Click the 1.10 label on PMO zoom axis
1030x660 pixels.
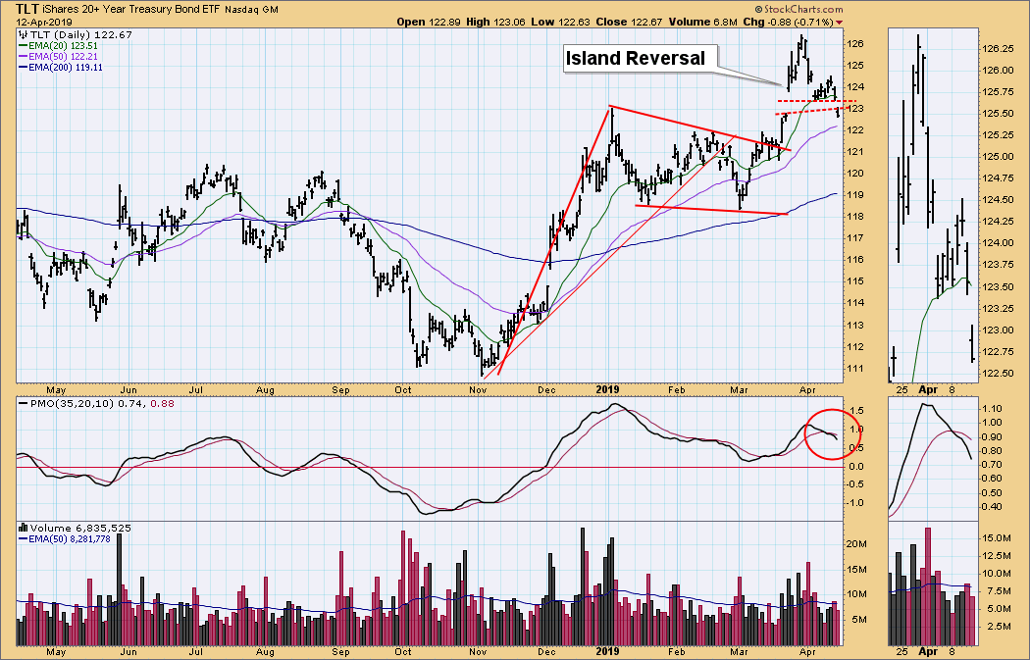click(x=992, y=408)
